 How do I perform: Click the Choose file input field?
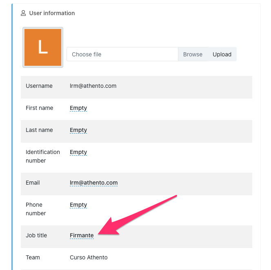(122, 54)
